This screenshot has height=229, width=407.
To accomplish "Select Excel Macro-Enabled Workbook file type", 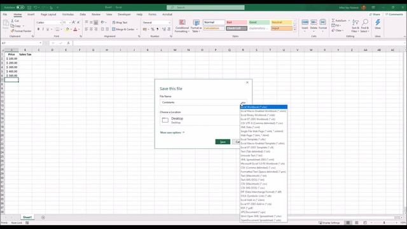I will point(263,111).
